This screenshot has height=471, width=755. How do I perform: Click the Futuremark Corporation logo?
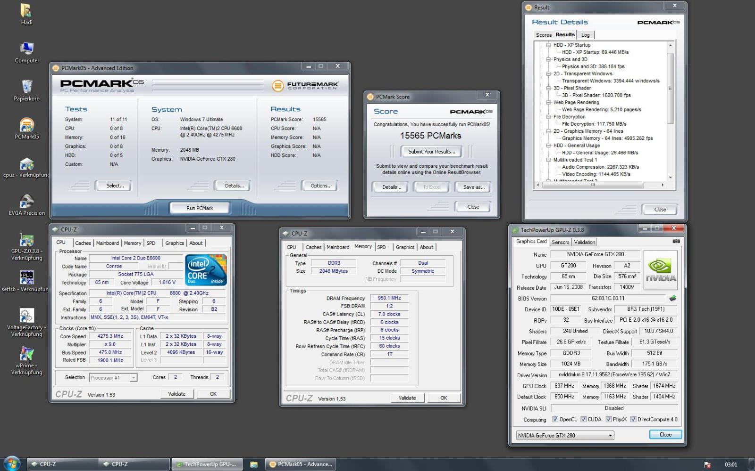[306, 86]
